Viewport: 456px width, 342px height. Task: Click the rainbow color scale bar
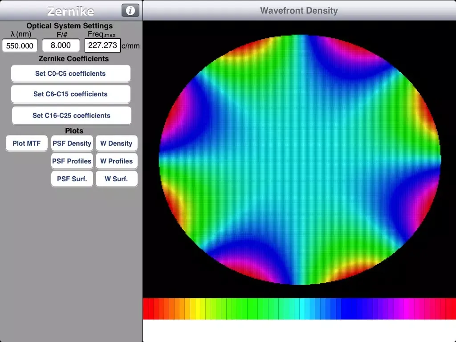click(299, 309)
